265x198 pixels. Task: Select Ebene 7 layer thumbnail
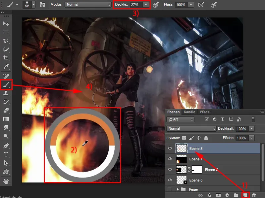click(182, 159)
